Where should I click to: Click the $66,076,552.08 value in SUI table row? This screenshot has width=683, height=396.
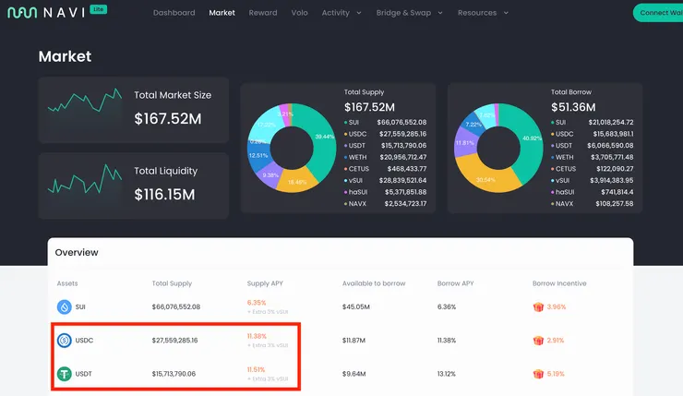pyautogui.click(x=176, y=306)
